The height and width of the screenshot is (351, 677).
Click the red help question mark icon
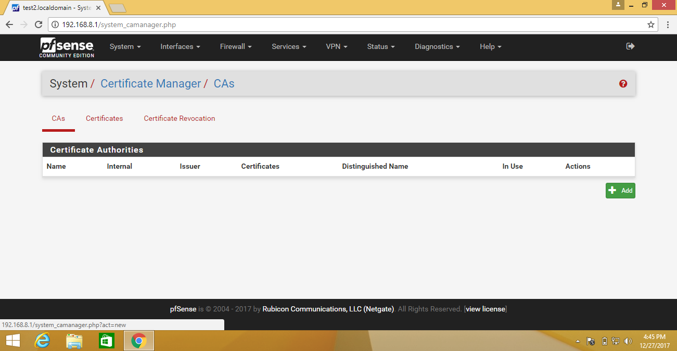click(x=623, y=84)
